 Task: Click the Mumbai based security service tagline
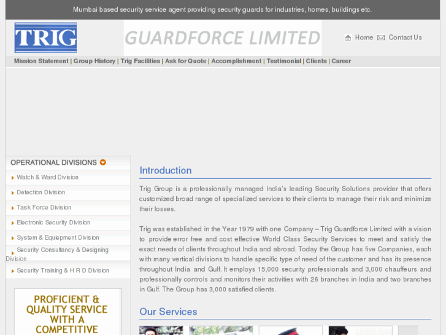click(223, 10)
